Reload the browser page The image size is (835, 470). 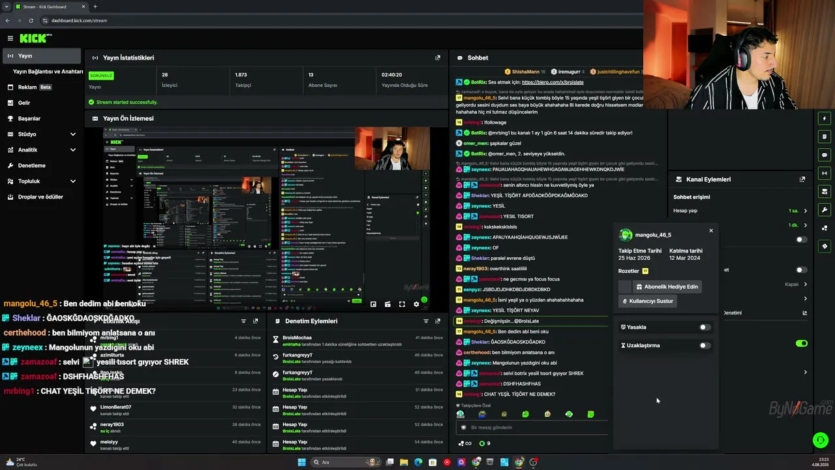click(31, 20)
